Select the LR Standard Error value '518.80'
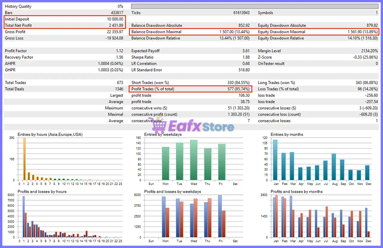This screenshot has height=248, width=383. (x=244, y=70)
